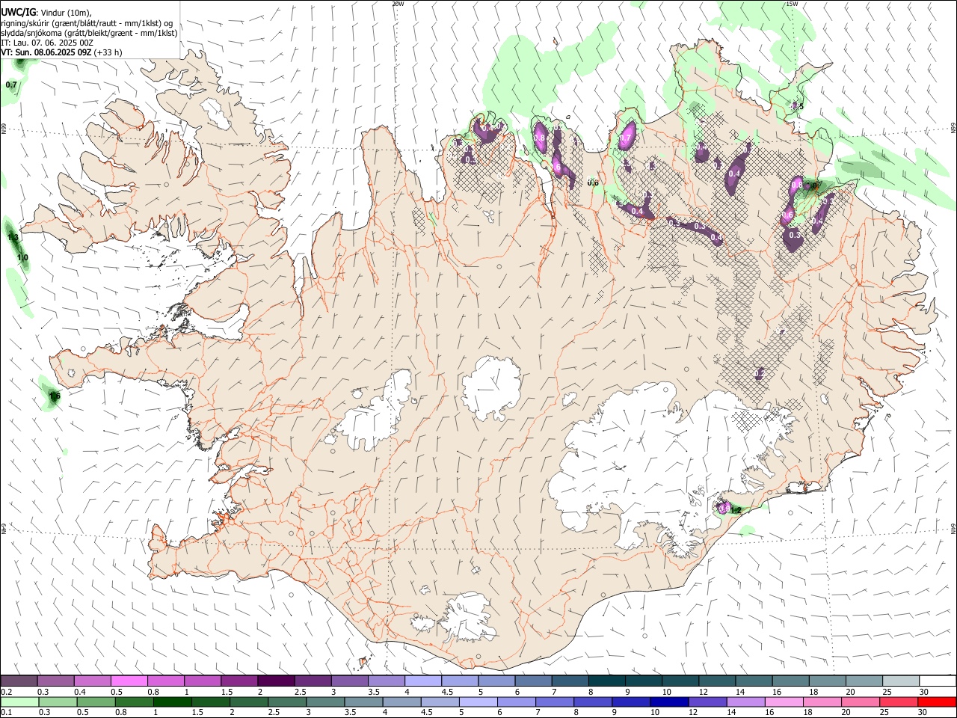This screenshot has width=957, height=718.
Task: Click the light blue swatch labeled 5 on the rain scale
Action: pyautogui.click(x=477, y=702)
